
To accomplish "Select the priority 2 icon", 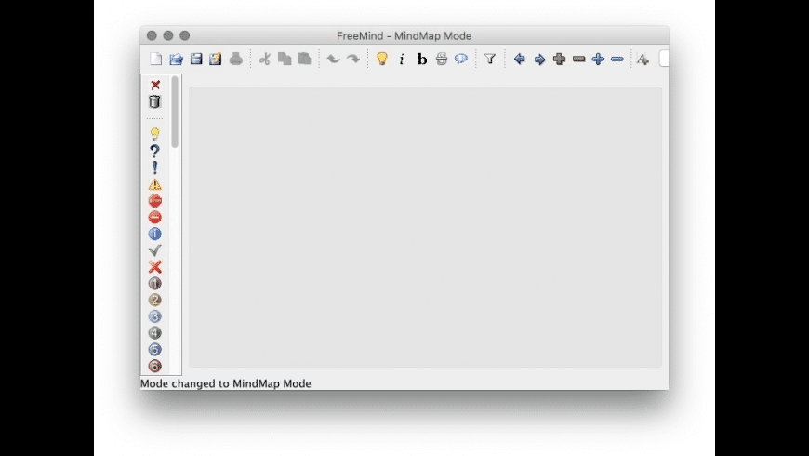I will tap(154, 300).
